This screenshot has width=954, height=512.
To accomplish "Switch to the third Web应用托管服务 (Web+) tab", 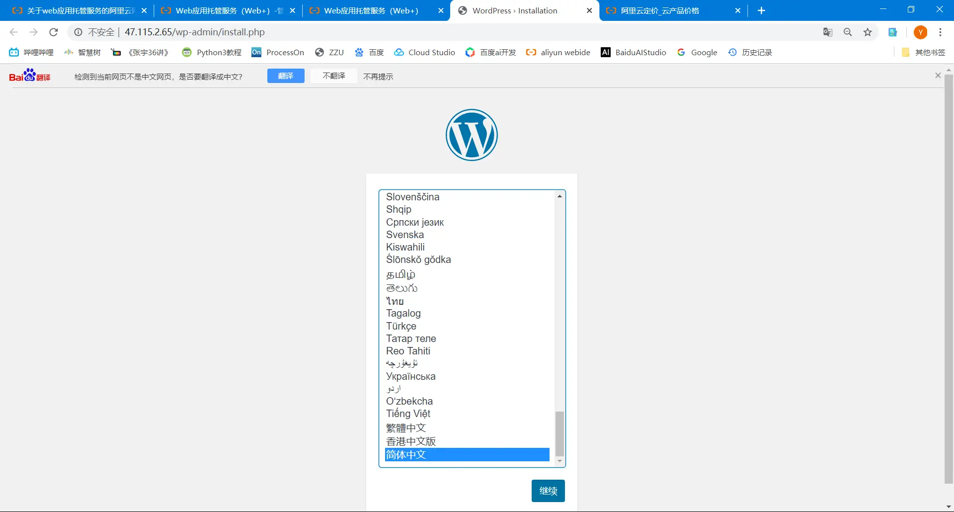I will [376, 10].
